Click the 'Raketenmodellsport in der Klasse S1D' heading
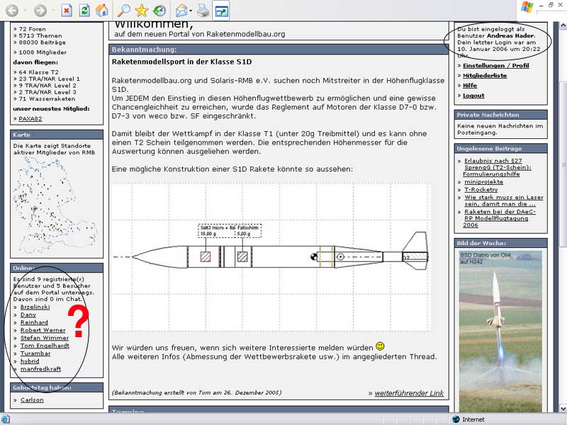 [x=181, y=62]
